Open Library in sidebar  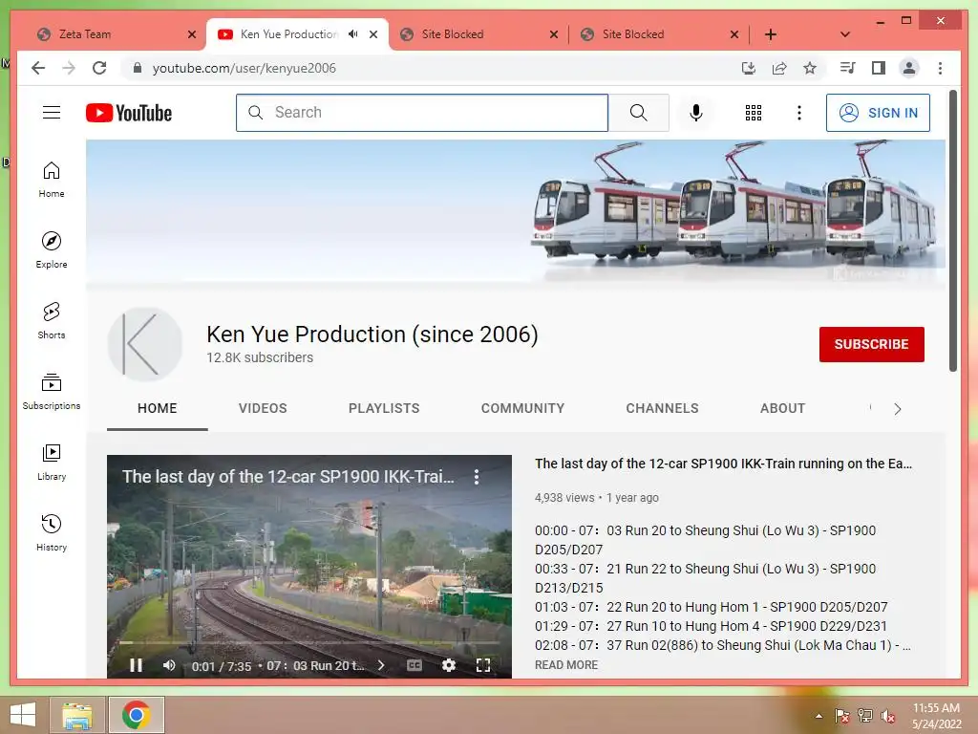(52, 462)
